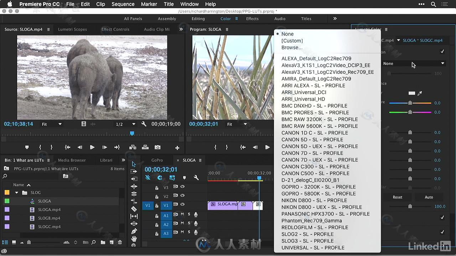Viewport: 456px width, 256px height.
Task: Toggle Basic Correction section checkbox
Action: 442,52
